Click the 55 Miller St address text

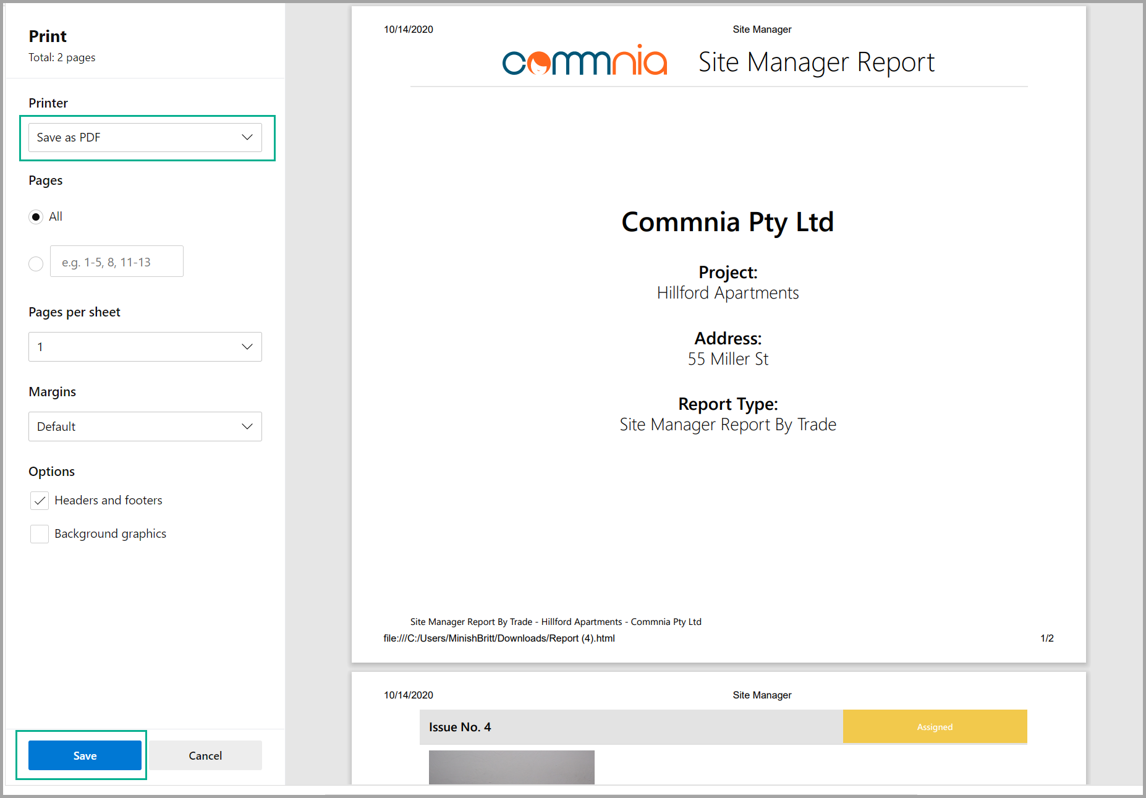[x=728, y=359]
